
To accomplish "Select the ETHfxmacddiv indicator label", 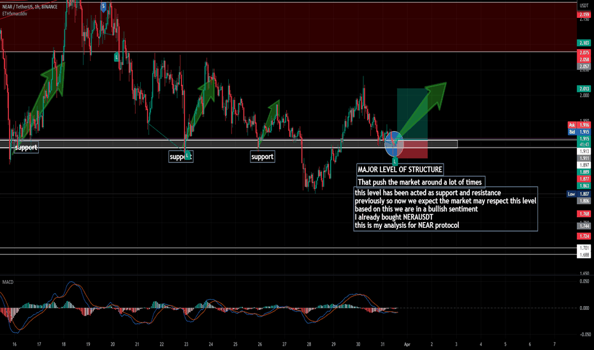I will click(x=15, y=13).
